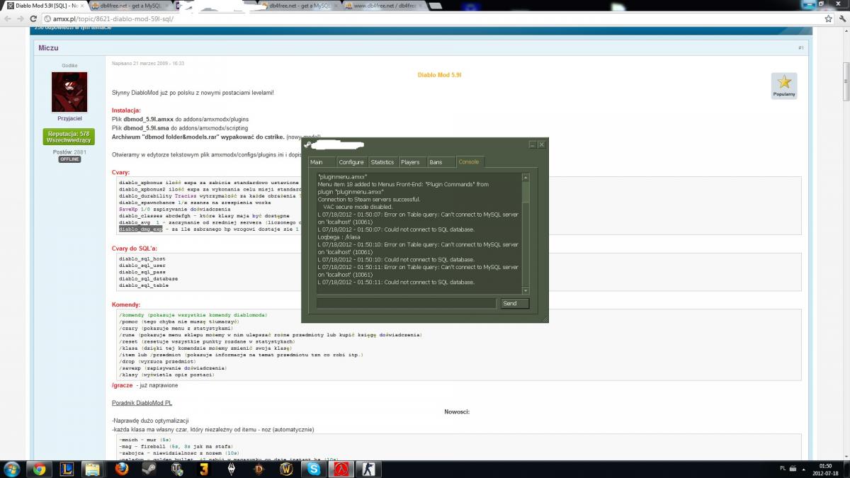Click the taskbar clock showing 01:50

coord(826,469)
